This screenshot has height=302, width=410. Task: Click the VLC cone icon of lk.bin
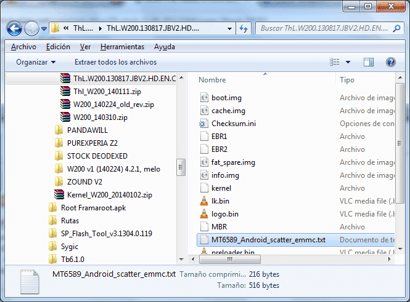[x=204, y=201]
